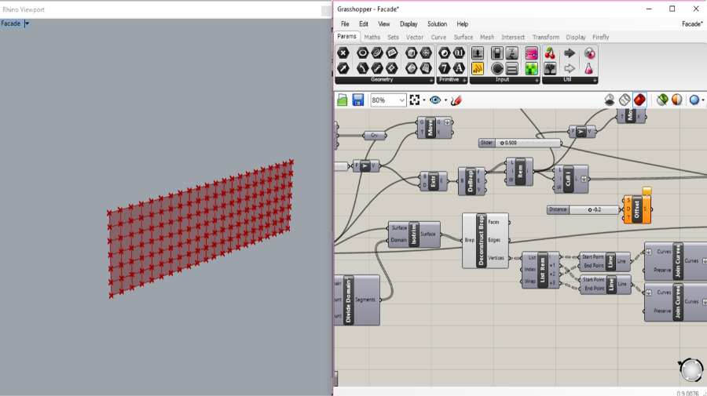Toggle green selected-only preview icon
Screen dimensions: 707x396
(662, 100)
